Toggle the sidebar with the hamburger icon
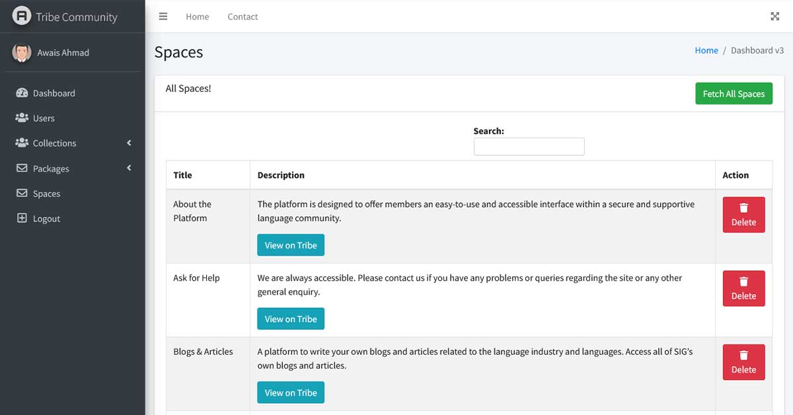 click(163, 17)
